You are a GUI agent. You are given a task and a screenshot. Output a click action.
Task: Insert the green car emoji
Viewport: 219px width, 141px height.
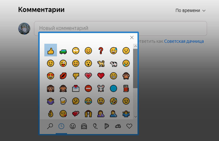[x=63, y=52]
